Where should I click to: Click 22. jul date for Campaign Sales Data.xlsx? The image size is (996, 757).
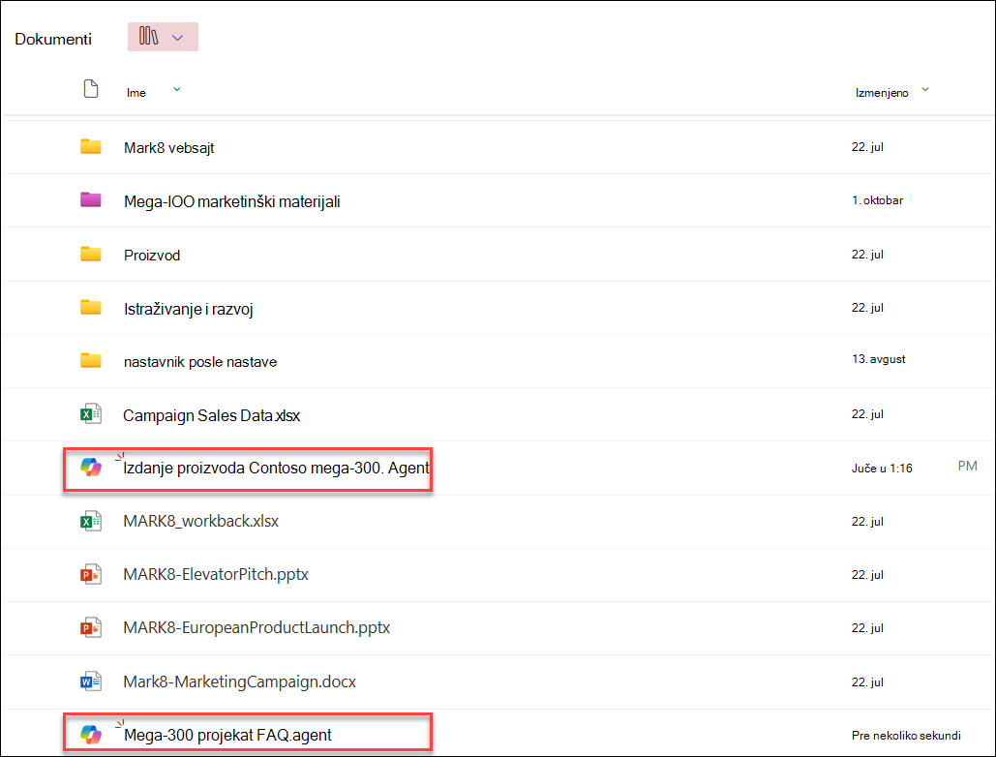[x=867, y=414]
